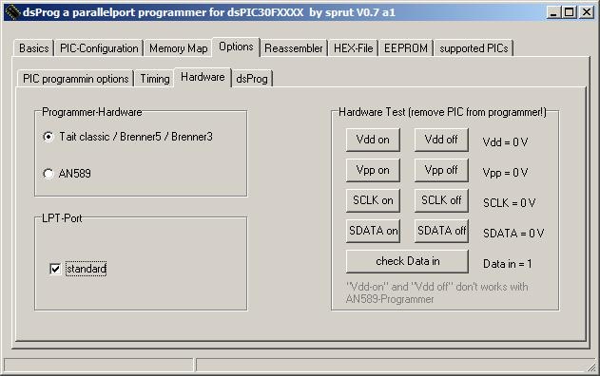Open the Timing sub-tab
The width and height of the screenshot is (600, 376).
[x=155, y=79]
